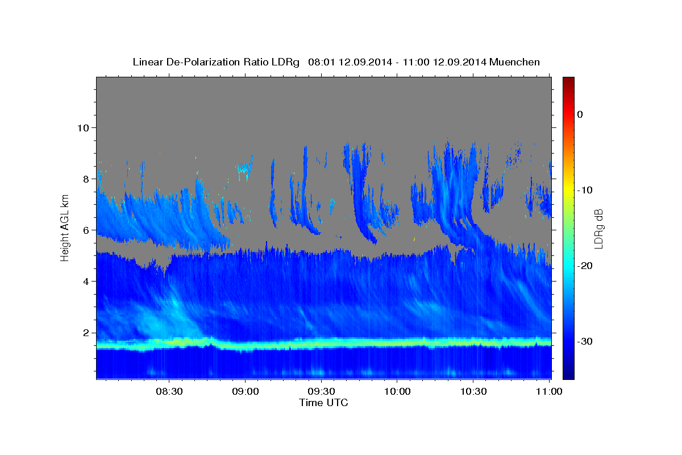Click the dark red top of the colorbar
Image resolution: width=682 pixels, height=455 pixels.
(x=568, y=82)
